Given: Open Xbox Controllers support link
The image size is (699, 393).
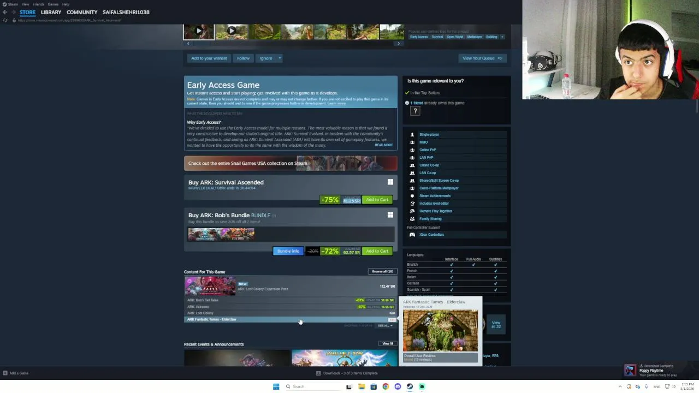Looking at the screenshot, I should 431,235.
